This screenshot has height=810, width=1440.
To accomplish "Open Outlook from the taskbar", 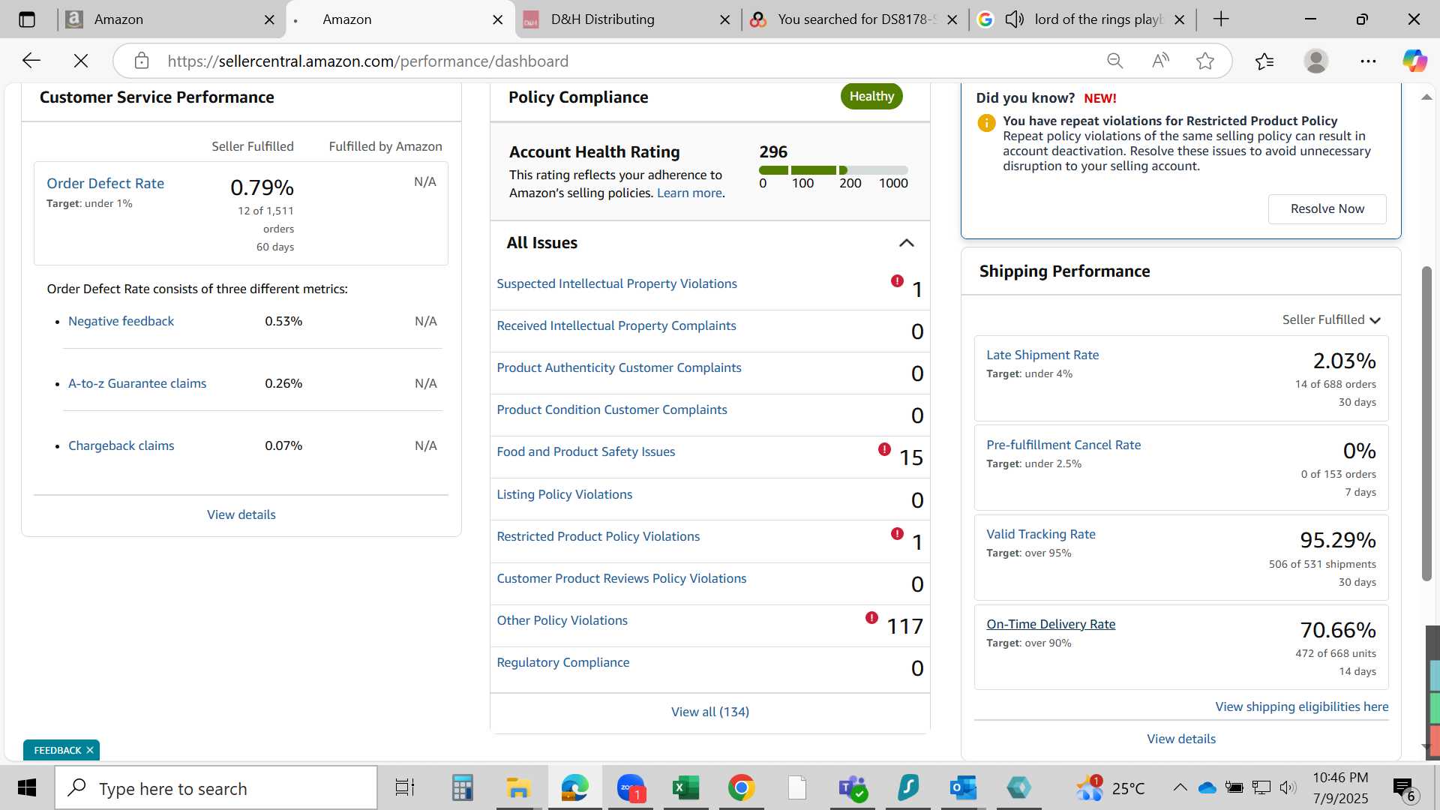I will click(x=963, y=788).
